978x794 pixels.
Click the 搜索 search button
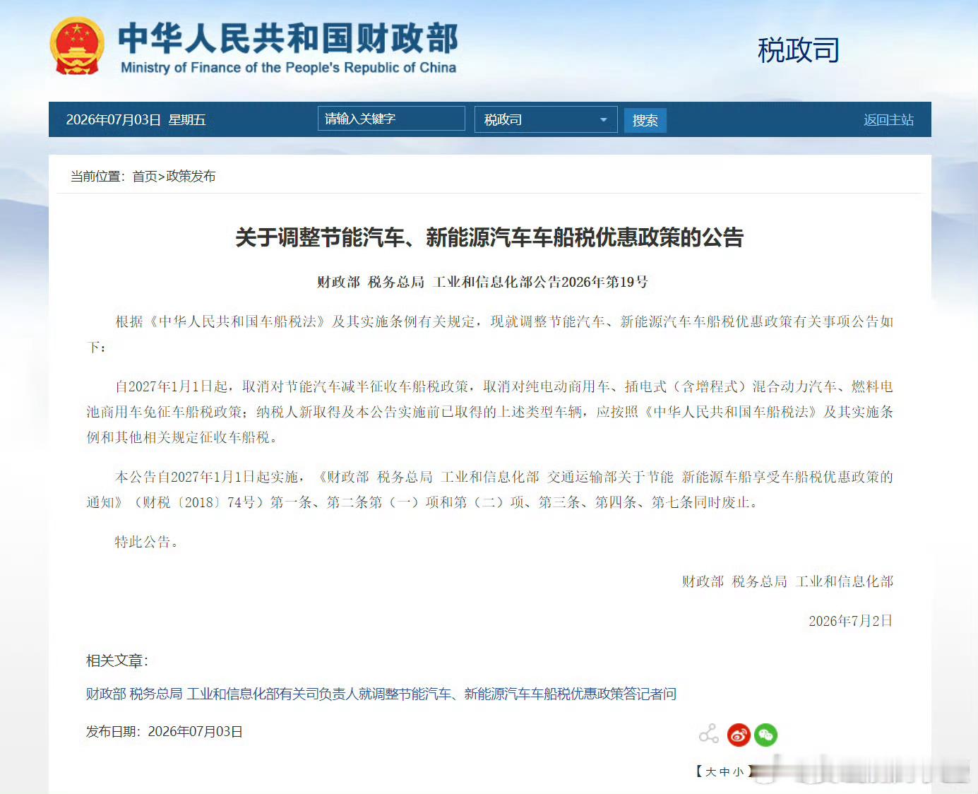[x=645, y=120]
